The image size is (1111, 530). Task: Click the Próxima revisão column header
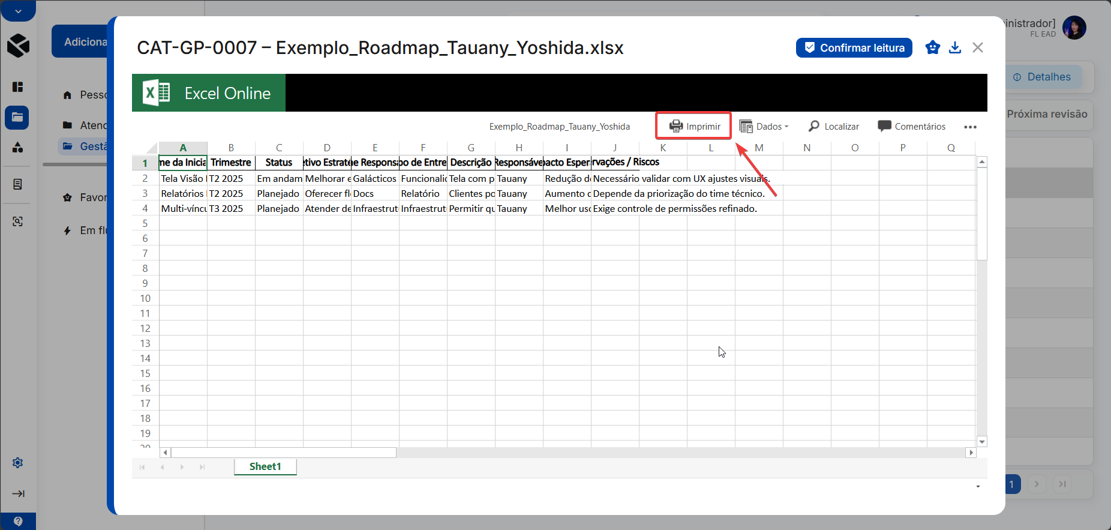[x=1047, y=114]
